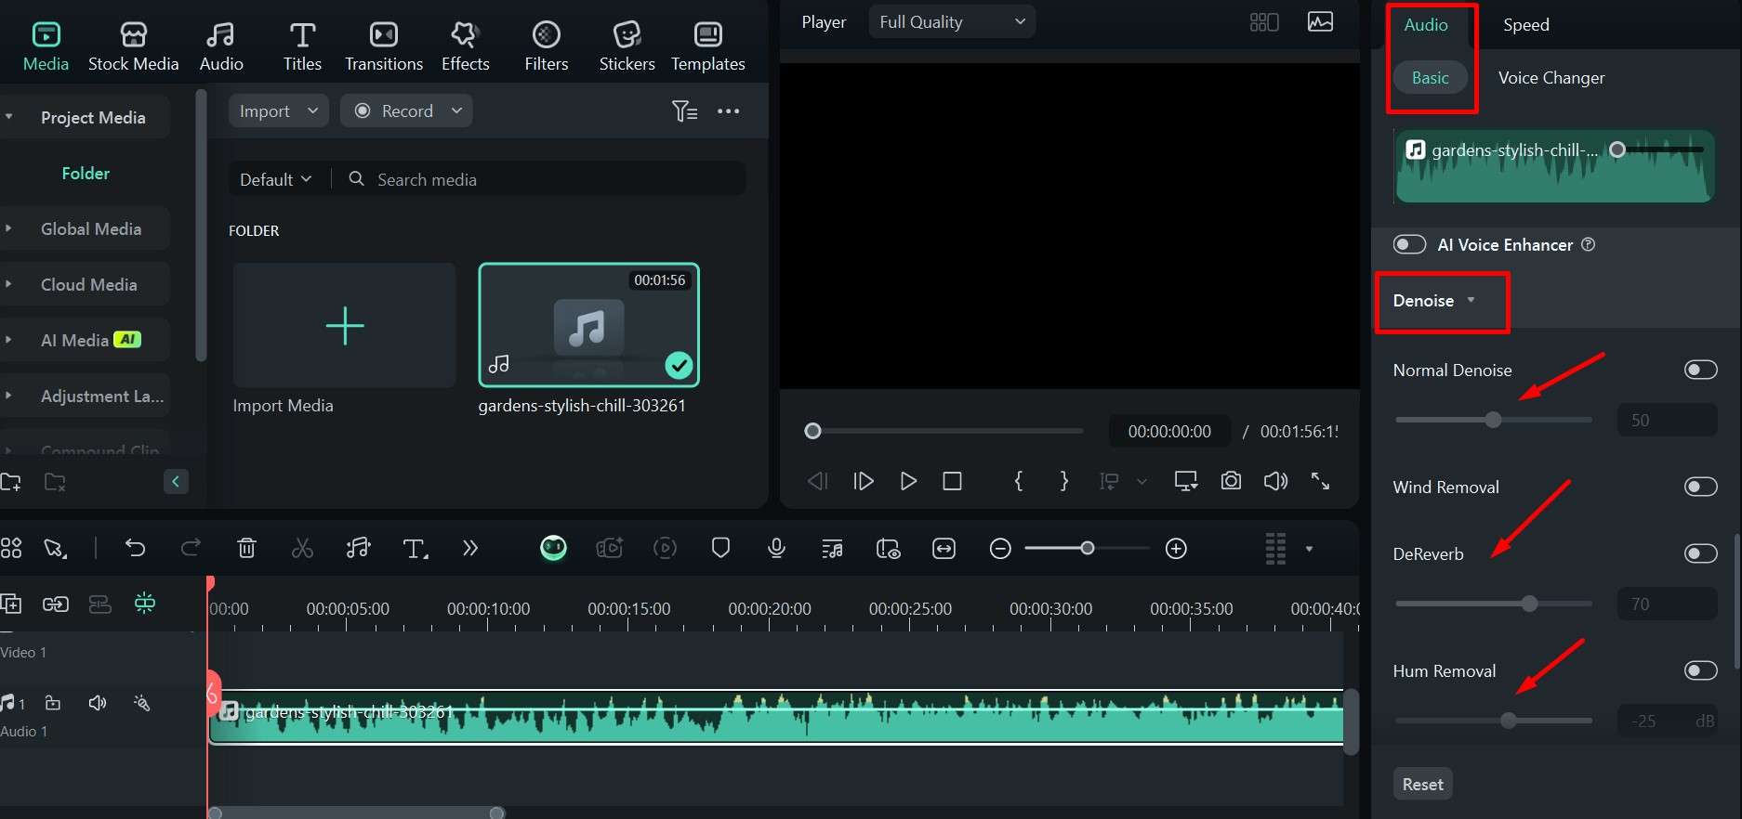The image size is (1742, 819).
Task: Open the Stickers tab
Action: [627, 46]
